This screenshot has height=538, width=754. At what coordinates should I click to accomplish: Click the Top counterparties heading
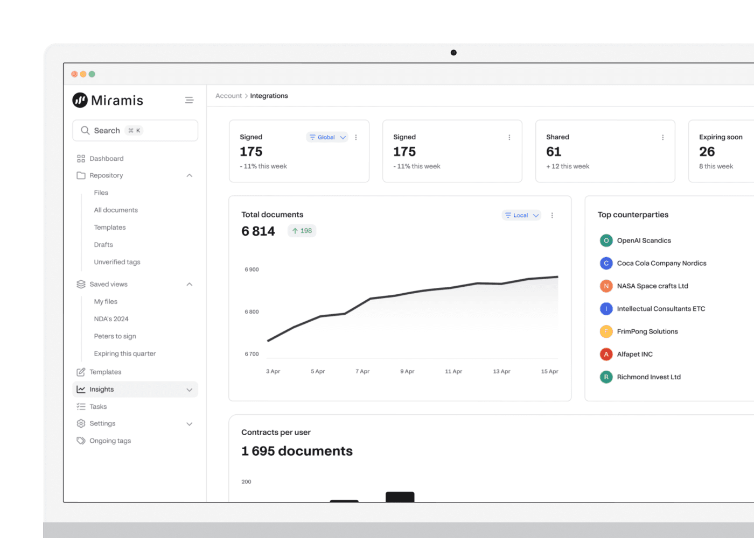tap(633, 215)
